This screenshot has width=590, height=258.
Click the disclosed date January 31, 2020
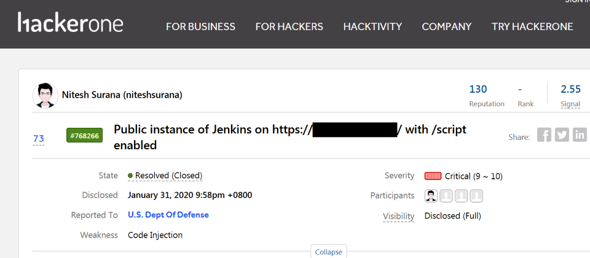tap(190, 195)
